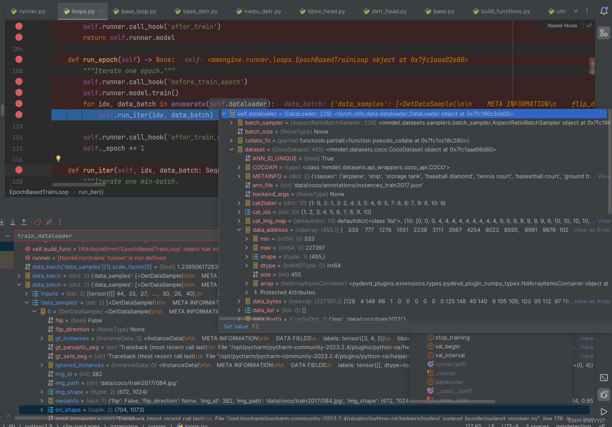This screenshot has width=612, height=427.
Task: Open the Structure tool window icon
Action: [603, 33]
